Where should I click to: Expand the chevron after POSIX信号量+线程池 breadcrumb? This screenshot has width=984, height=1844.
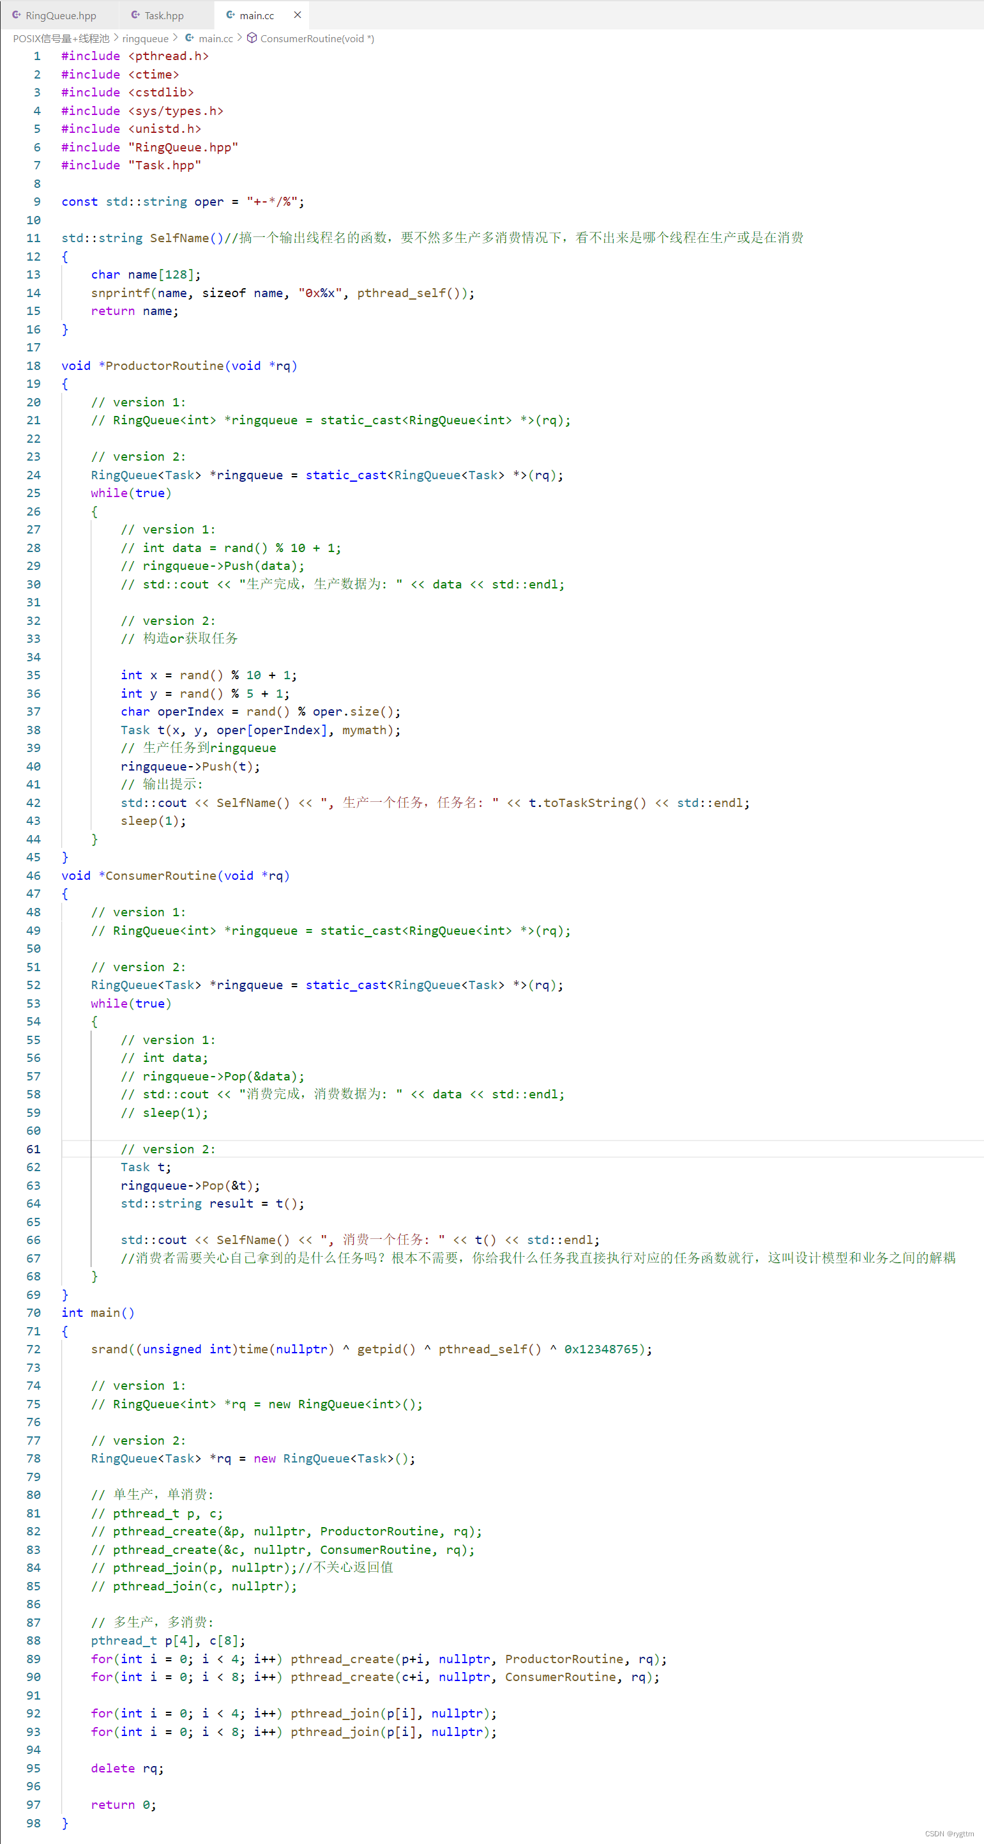pyautogui.click(x=116, y=38)
